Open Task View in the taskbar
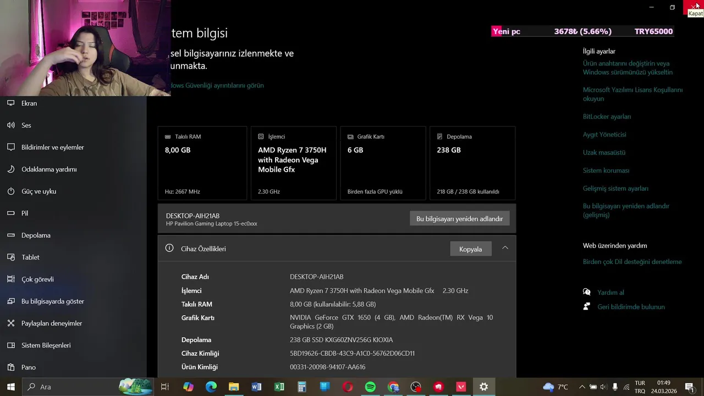 164,387
